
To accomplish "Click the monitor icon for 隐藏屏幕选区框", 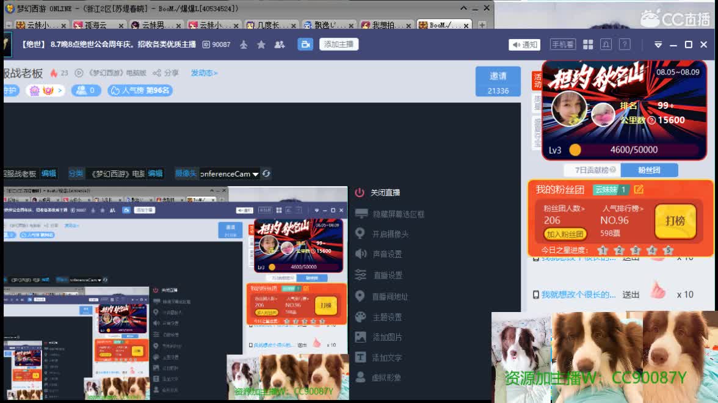I will 361,214.
